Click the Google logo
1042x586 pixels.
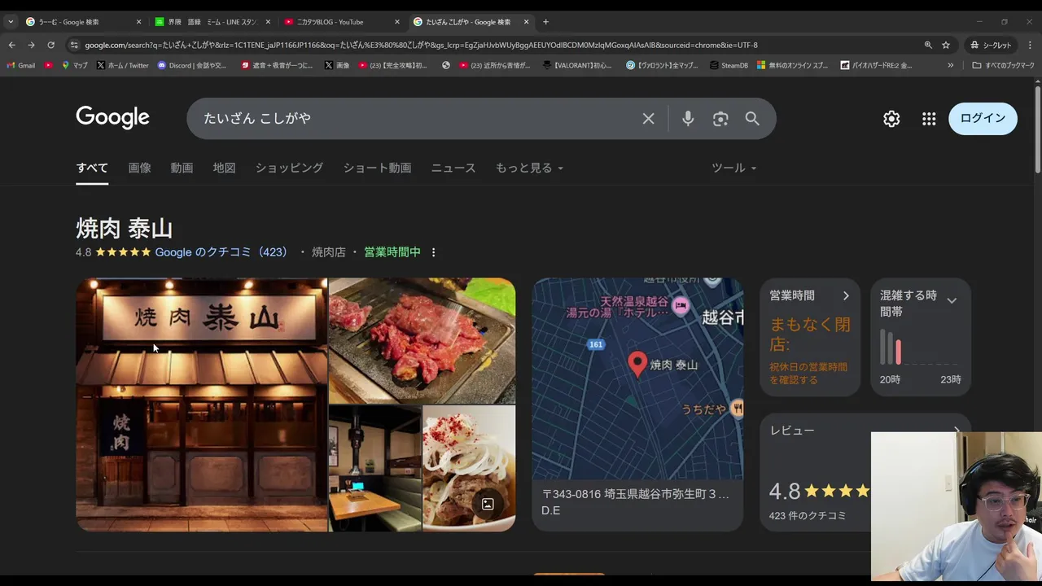point(112,117)
